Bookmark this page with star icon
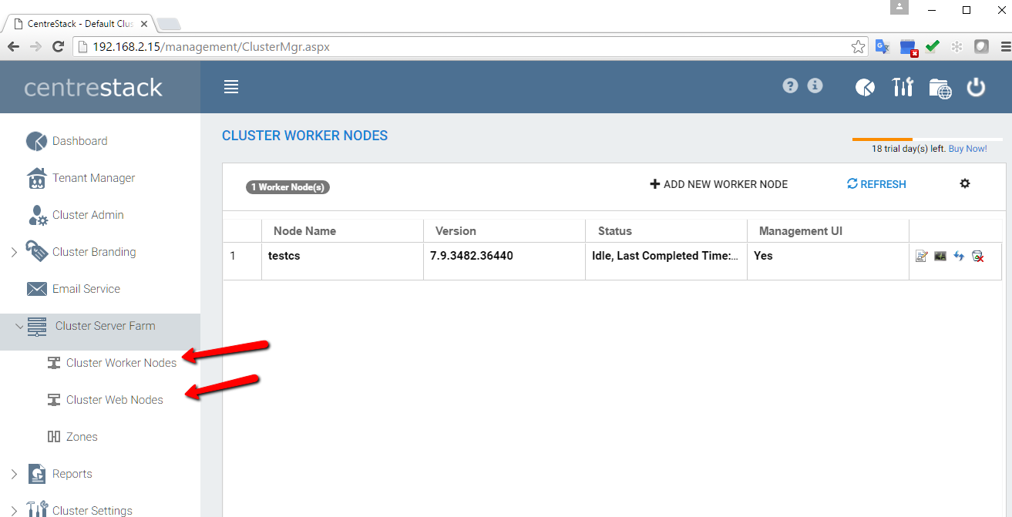The width and height of the screenshot is (1012, 517). (x=858, y=47)
